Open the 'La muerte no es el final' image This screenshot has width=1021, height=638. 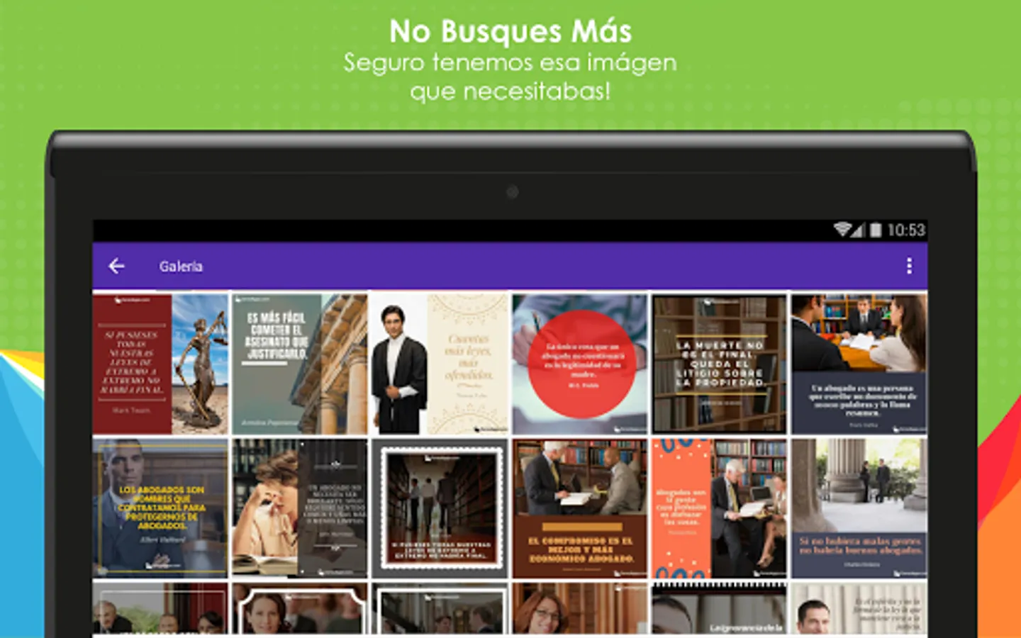[x=720, y=364]
